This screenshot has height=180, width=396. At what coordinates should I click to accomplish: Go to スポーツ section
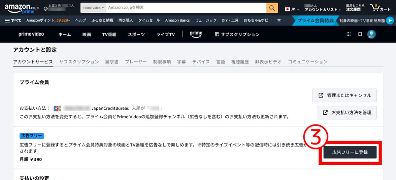137,34
